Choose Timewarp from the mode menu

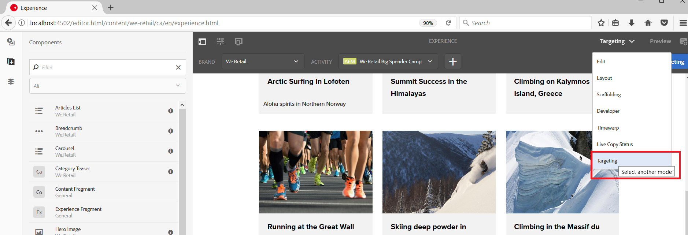[608, 128]
